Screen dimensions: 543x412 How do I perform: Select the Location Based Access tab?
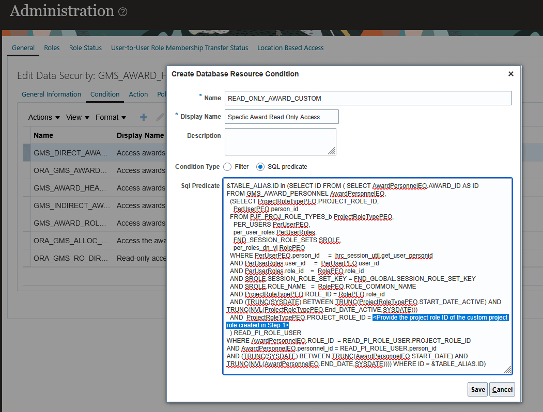coord(290,47)
